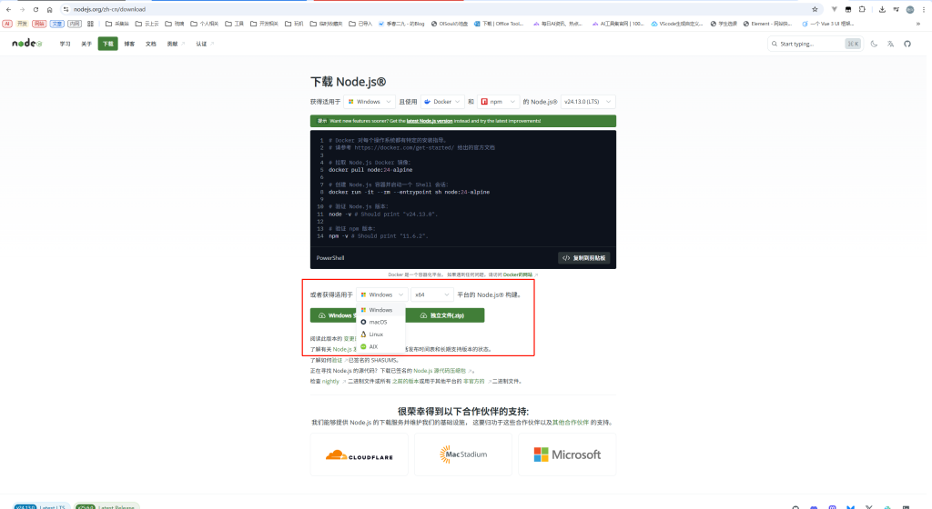The width and height of the screenshot is (932, 509).
Task: Click the MacStadium partner logo
Action: 463,455
